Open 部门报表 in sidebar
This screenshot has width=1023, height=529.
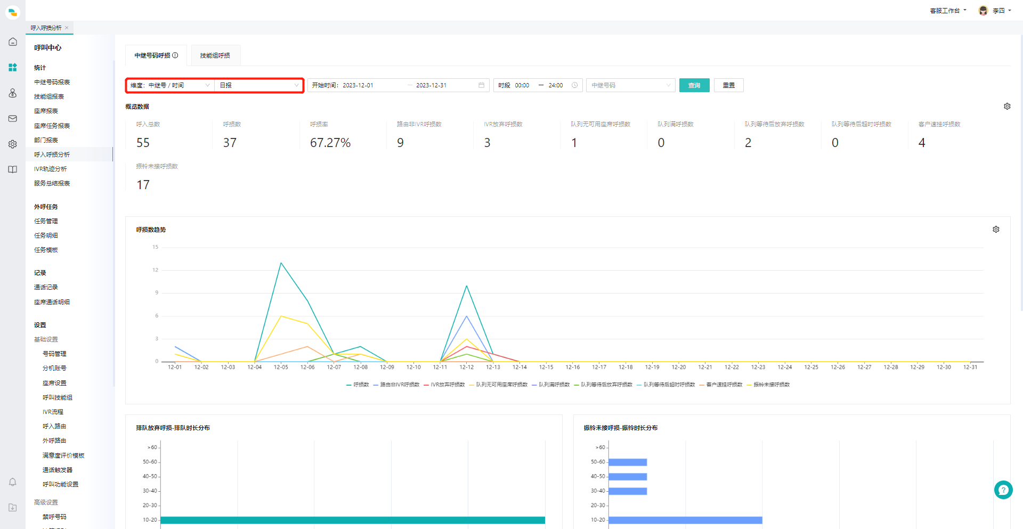[x=46, y=140]
